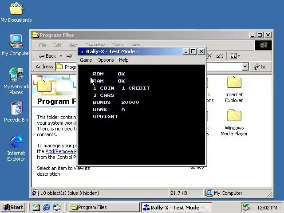Open File menu in Program Files window
Viewport: 284px width, 213px height.
[x=43, y=45]
